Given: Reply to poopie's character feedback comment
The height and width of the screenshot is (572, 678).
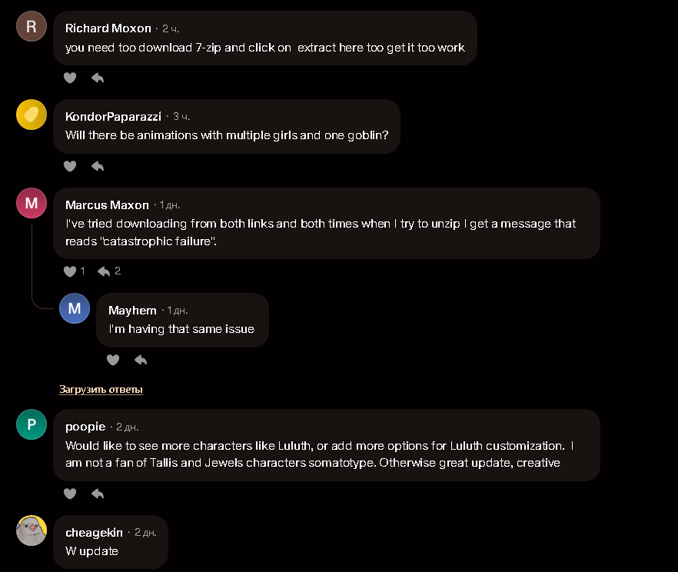Looking at the screenshot, I should [98, 494].
